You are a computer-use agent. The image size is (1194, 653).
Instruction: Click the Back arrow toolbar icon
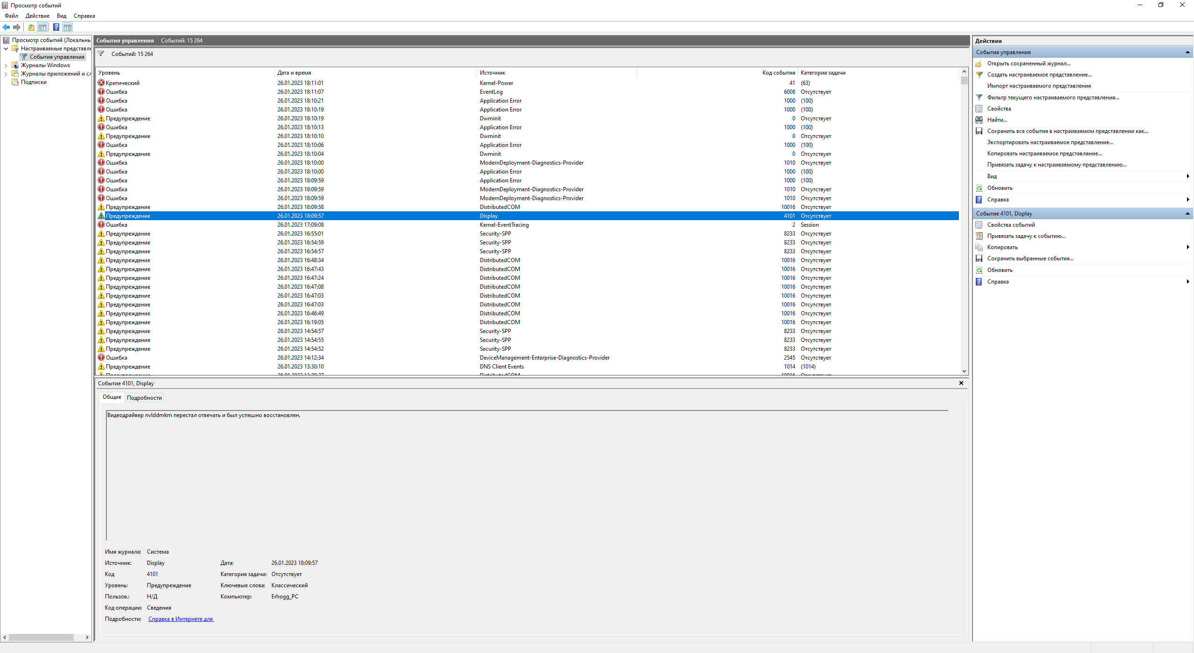[x=6, y=28]
